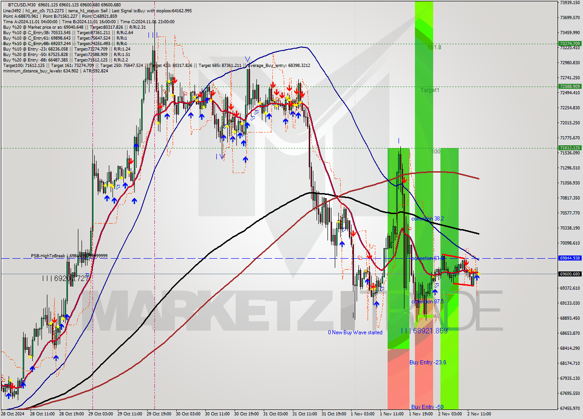
Task: Click the '31 Oct 03:00' time label
Action: click(276, 414)
